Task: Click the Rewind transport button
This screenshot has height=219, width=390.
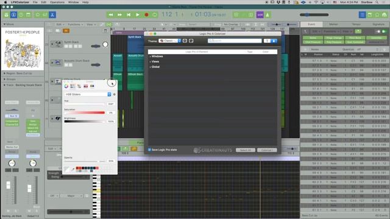Action: (111, 15)
